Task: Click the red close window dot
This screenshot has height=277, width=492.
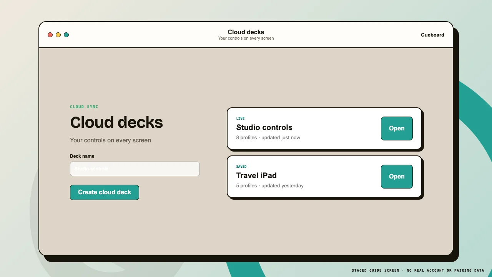Action: pos(50,35)
